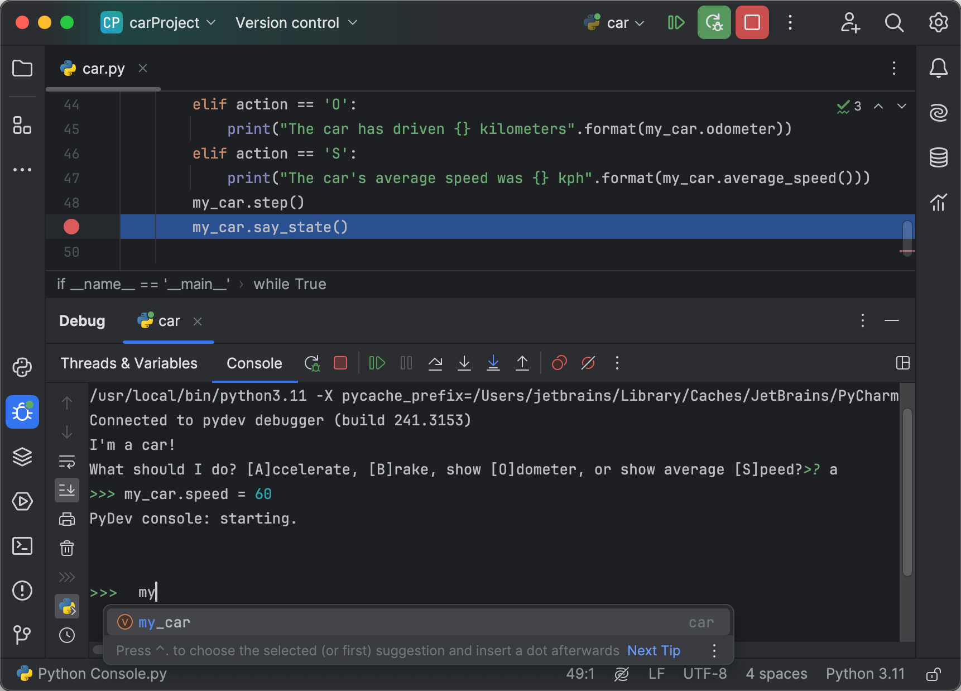Open the car run configuration dropdown
The image size is (961, 691).
coord(614,23)
